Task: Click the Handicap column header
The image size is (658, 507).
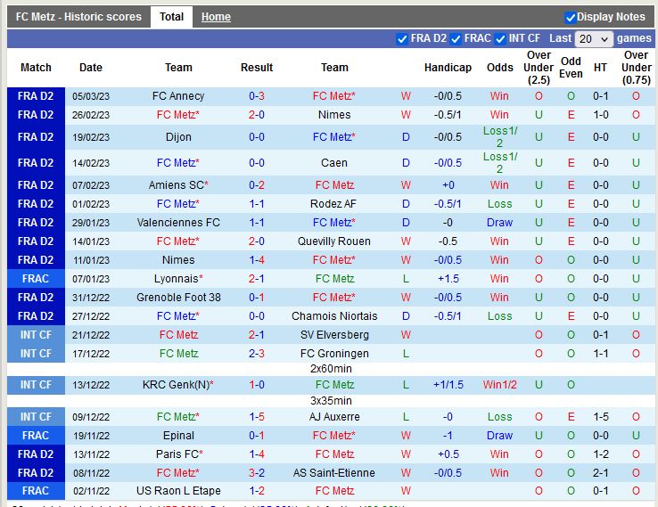Action: point(448,68)
